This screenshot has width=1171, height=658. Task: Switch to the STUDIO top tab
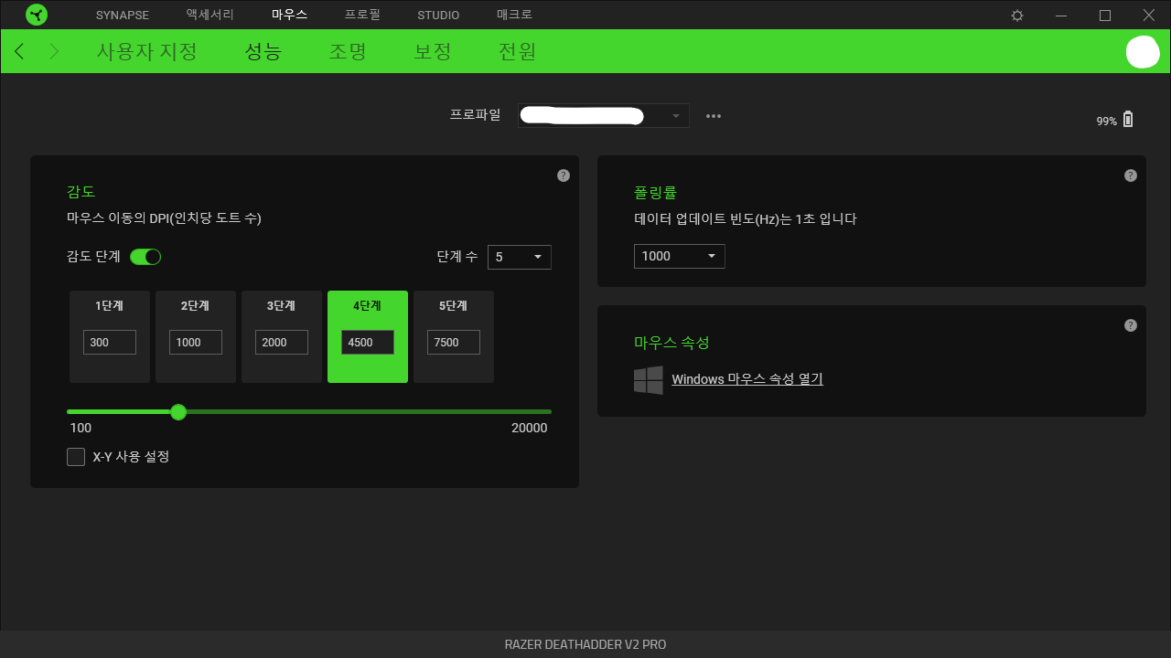click(438, 15)
